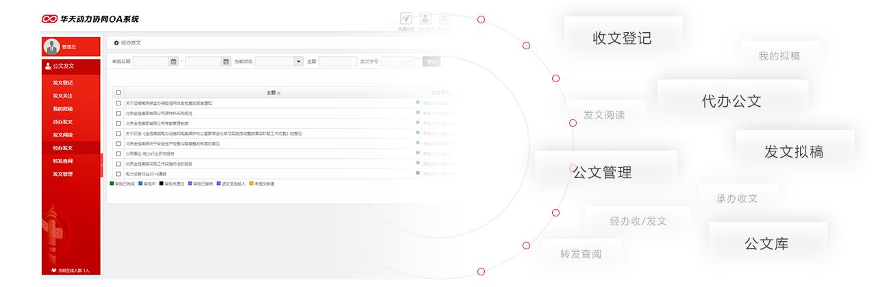Collapse the sidebar using its edge handle
This screenshot has width=876, height=287.
click(102, 165)
